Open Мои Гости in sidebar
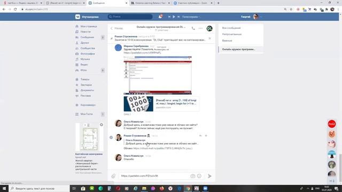This screenshot has height=192, width=342. (87, 114)
